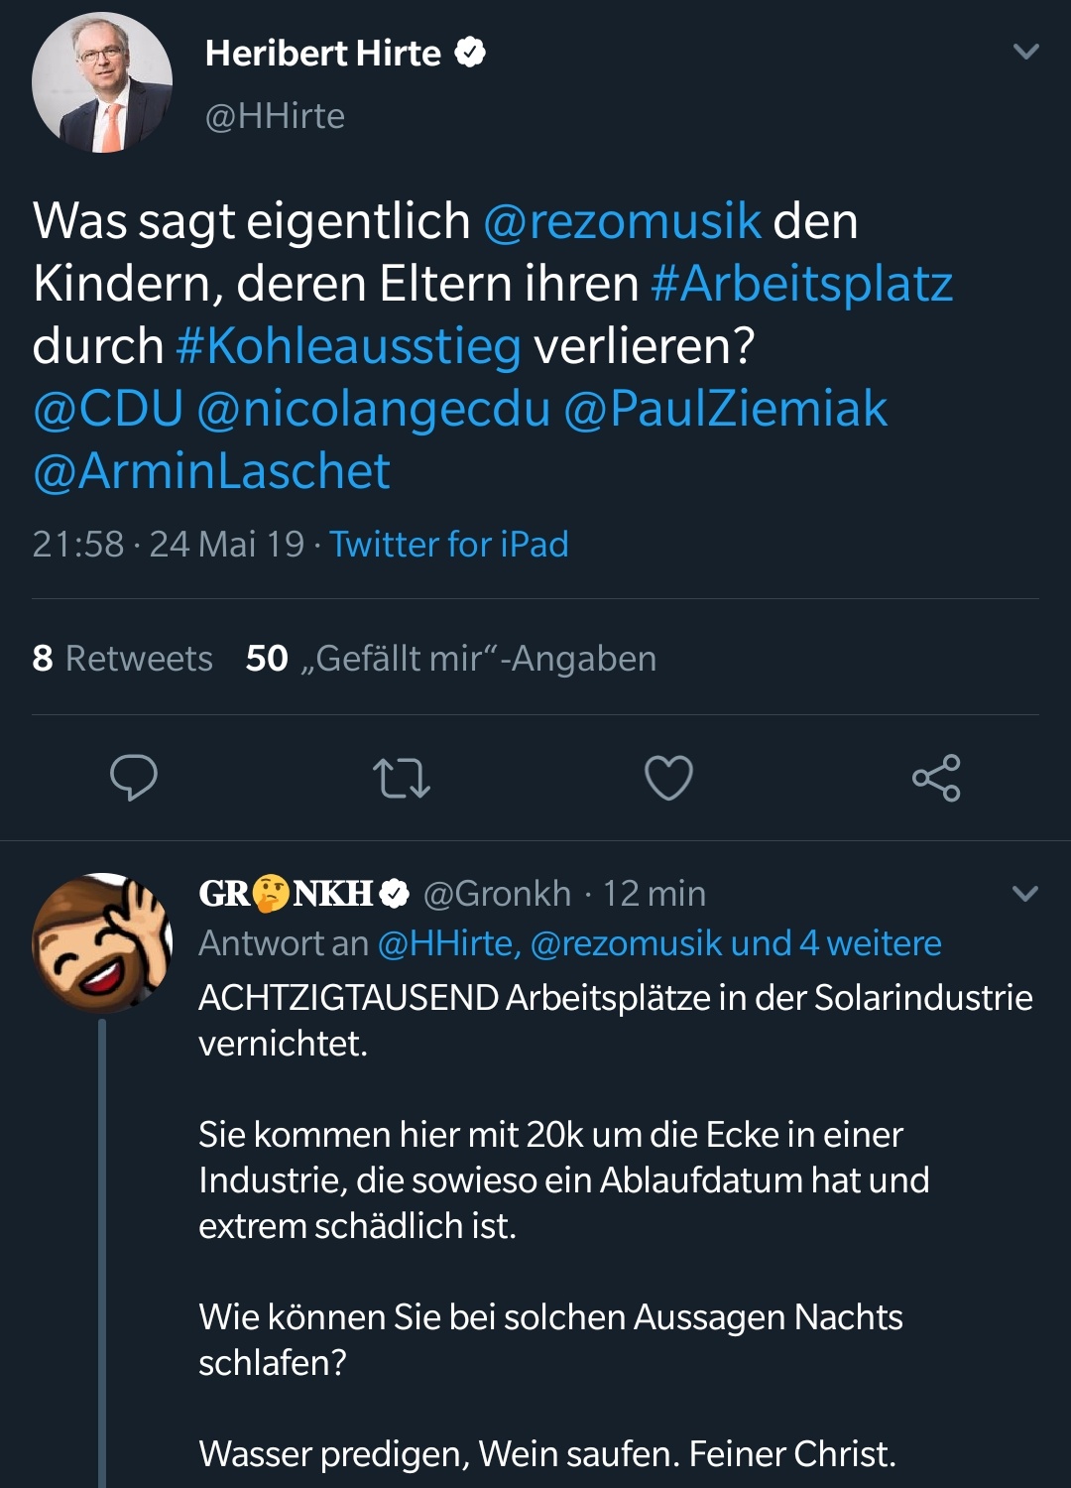Viewport: 1071px width, 1488px height.
Task: Open @PaulZiemiak profile mention
Action: click(725, 409)
